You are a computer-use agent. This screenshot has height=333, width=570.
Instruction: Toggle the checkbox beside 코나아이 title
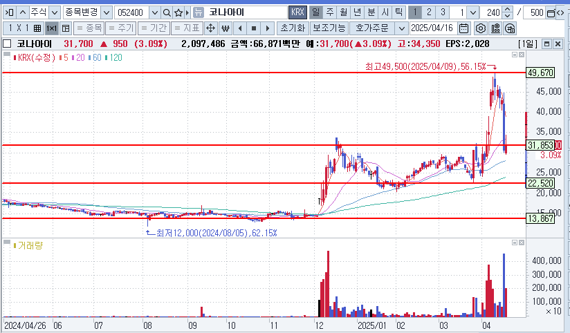(7, 44)
